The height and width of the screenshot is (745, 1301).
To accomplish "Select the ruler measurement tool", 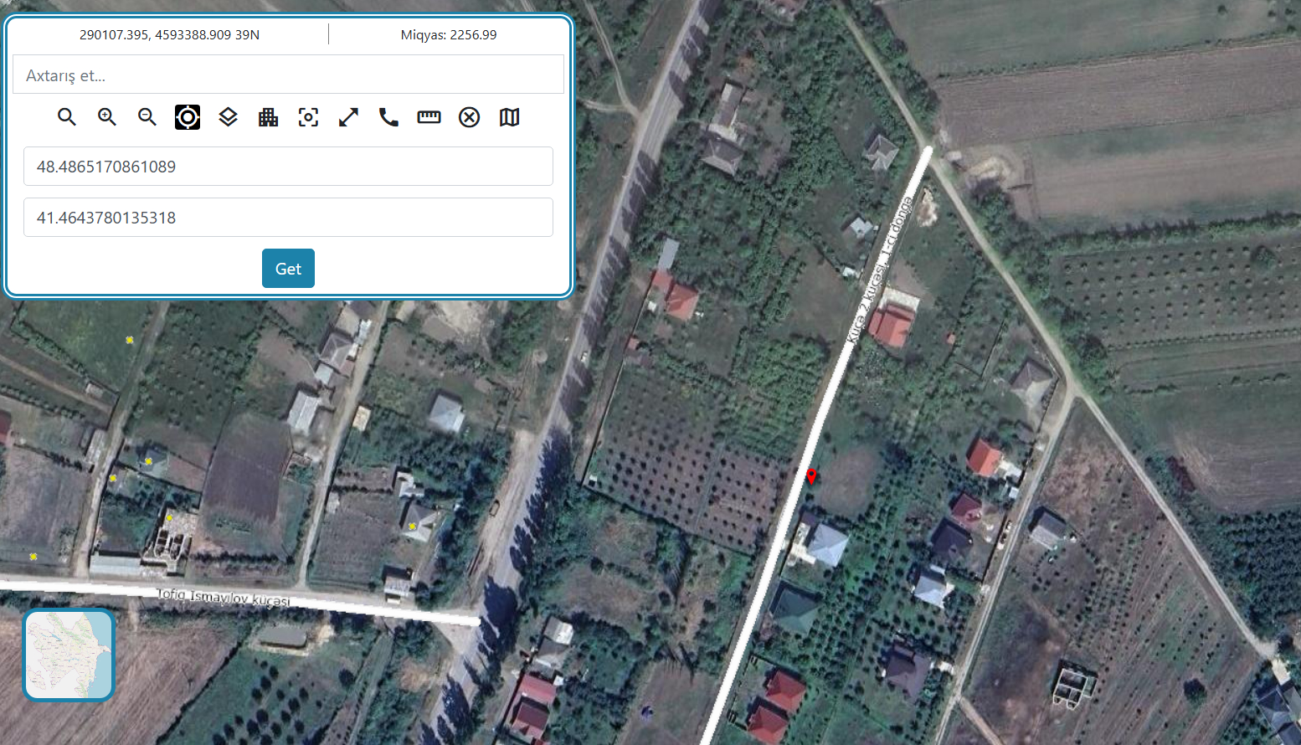I will tap(429, 117).
